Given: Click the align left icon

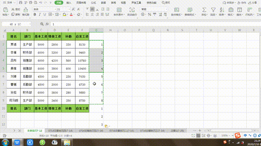Looking at the screenshot, I should click(x=87, y=15).
